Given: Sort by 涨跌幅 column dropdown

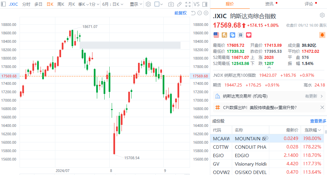Looking at the screenshot, I should 312,130.
